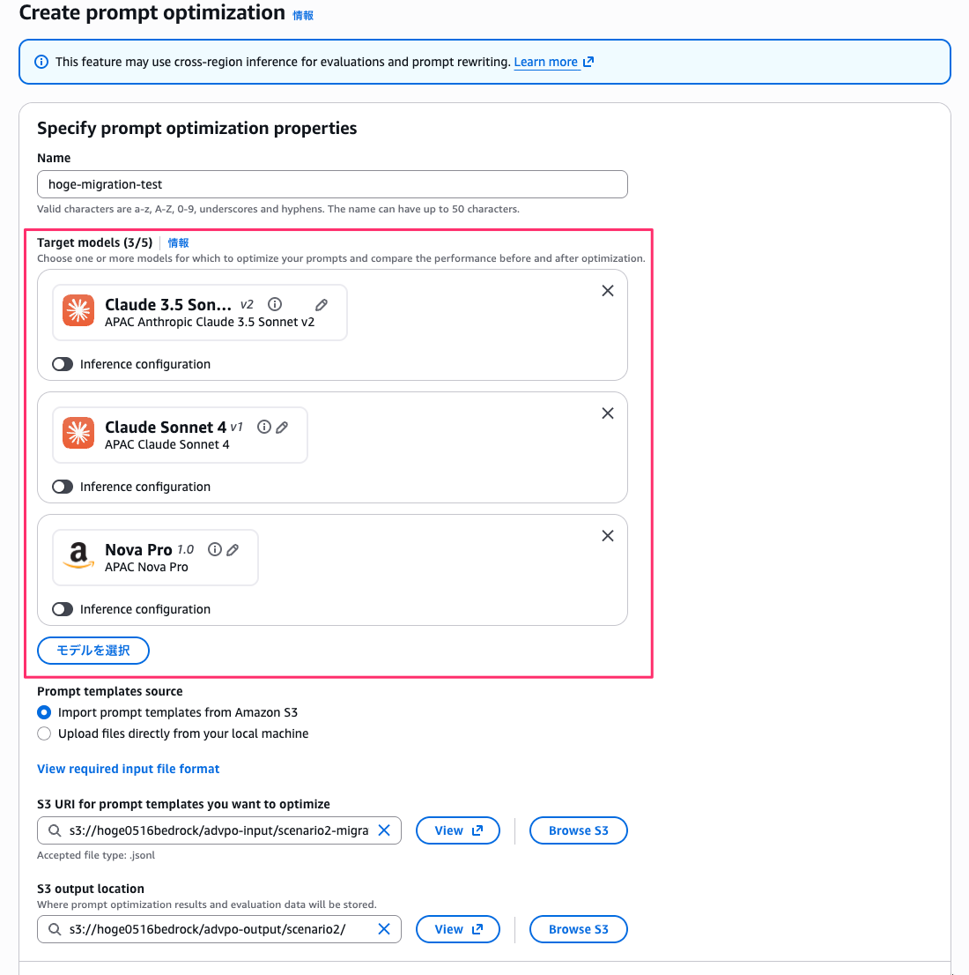The image size is (969, 975).
Task: Remove the Claude Sonnet 4 model card
Action: tap(608, 413)
